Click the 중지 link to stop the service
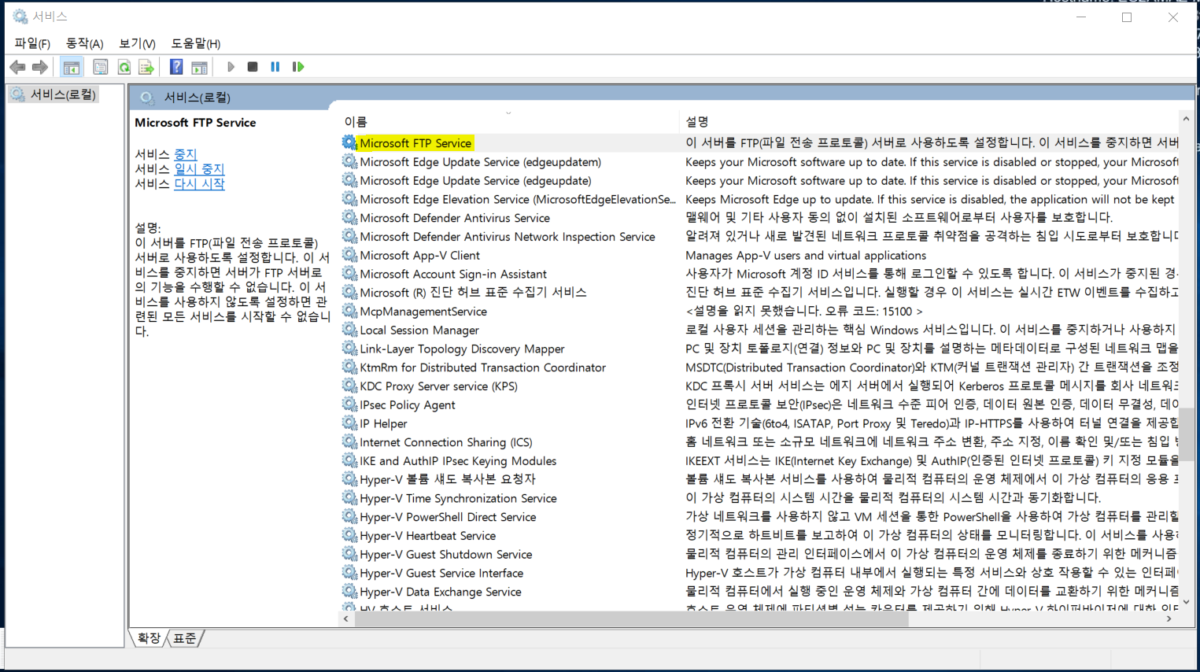The image size is (1200, 672). click(186, 154)
